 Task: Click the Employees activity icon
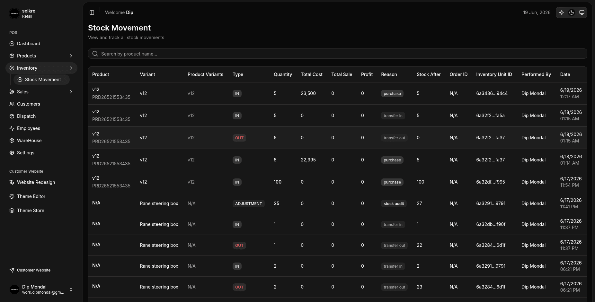pyautogui.click(x=12, y=128)
